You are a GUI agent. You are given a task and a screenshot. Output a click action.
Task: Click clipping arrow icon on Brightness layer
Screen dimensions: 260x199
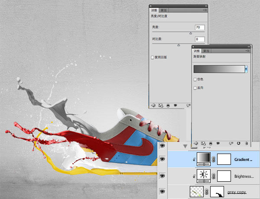tap(194, 177)
